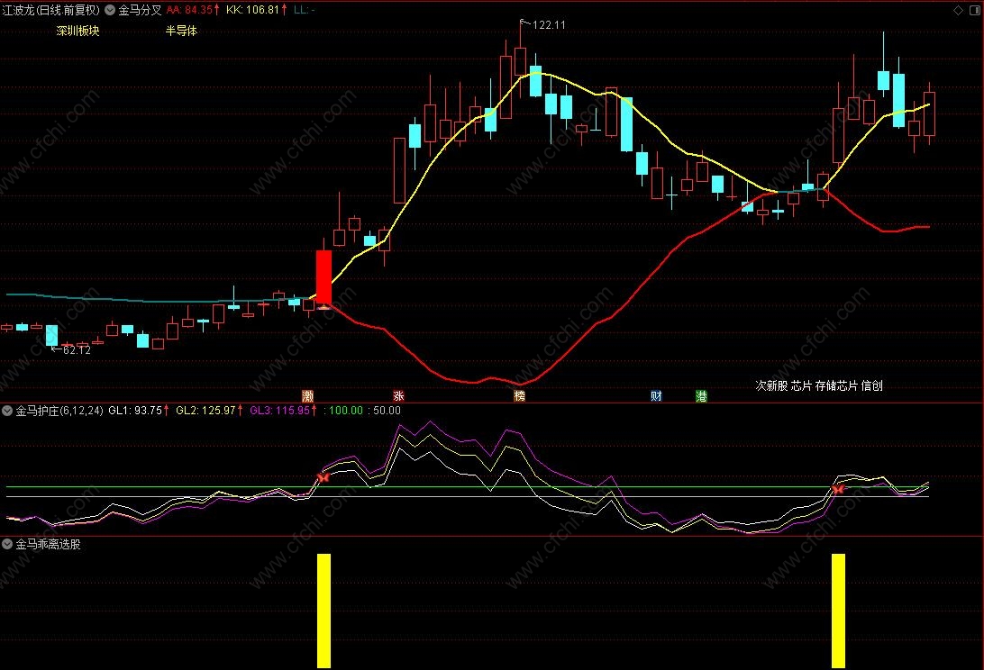Click the 激 event marker icon
Screen dimensions: 984x670
tap(307, 396)
